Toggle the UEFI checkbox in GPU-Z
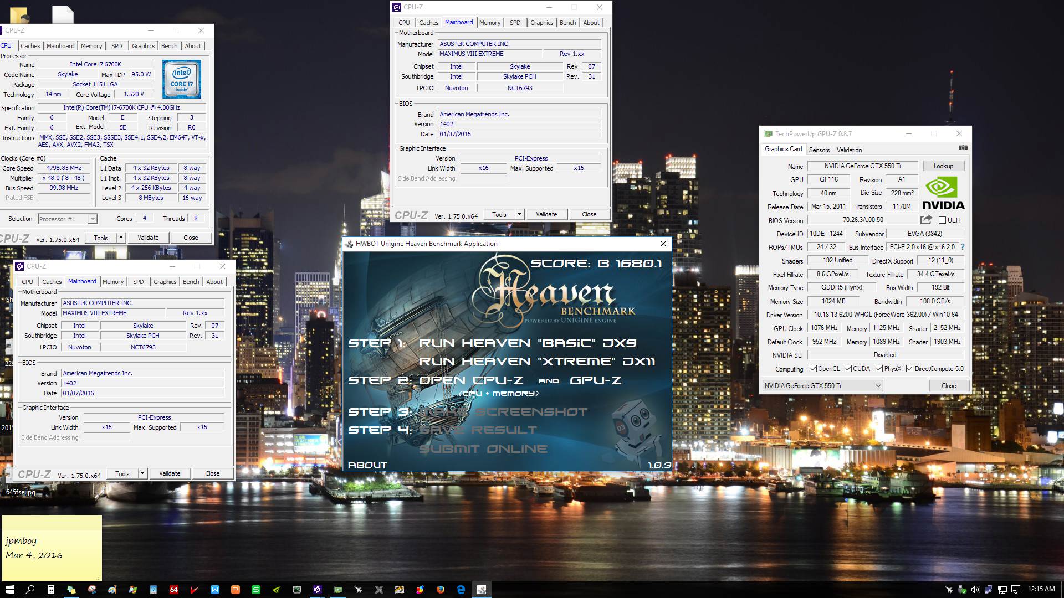This screenshot has width=1064, height=598. 942,220
